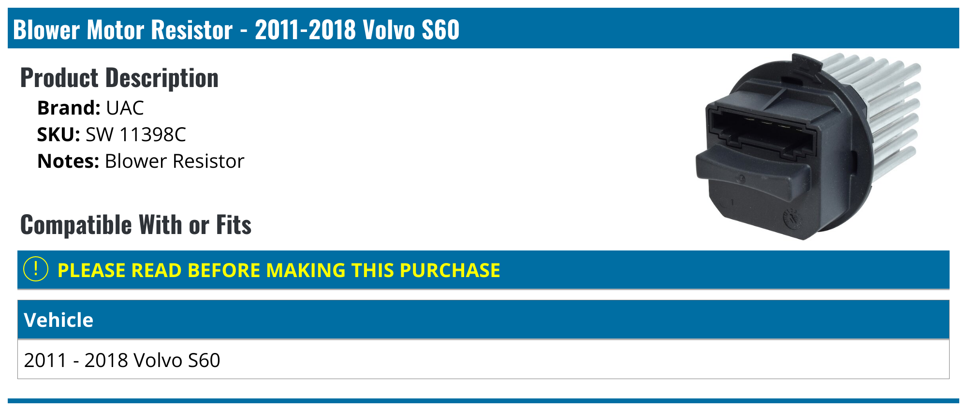Screen dimensions: 967x411
Task: Select the 'Blower Resistor' notes text
Action: [x=174, y=161]
